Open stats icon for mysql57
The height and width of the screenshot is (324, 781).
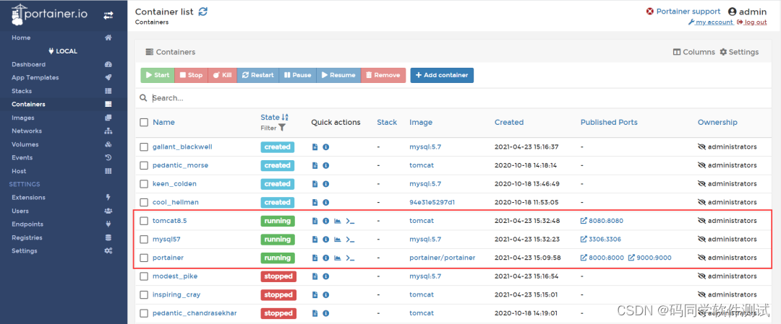pyautogui.click(x=337, y=239)
